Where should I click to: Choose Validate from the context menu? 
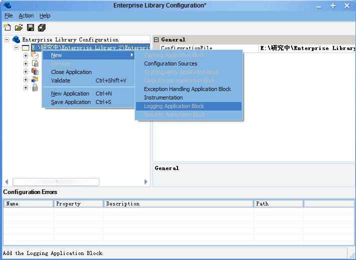pyautogui.click(x=89, y=80)
